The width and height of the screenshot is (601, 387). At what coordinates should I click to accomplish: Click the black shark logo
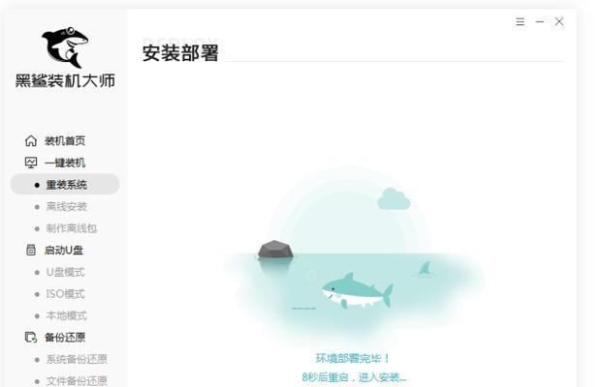65,47
